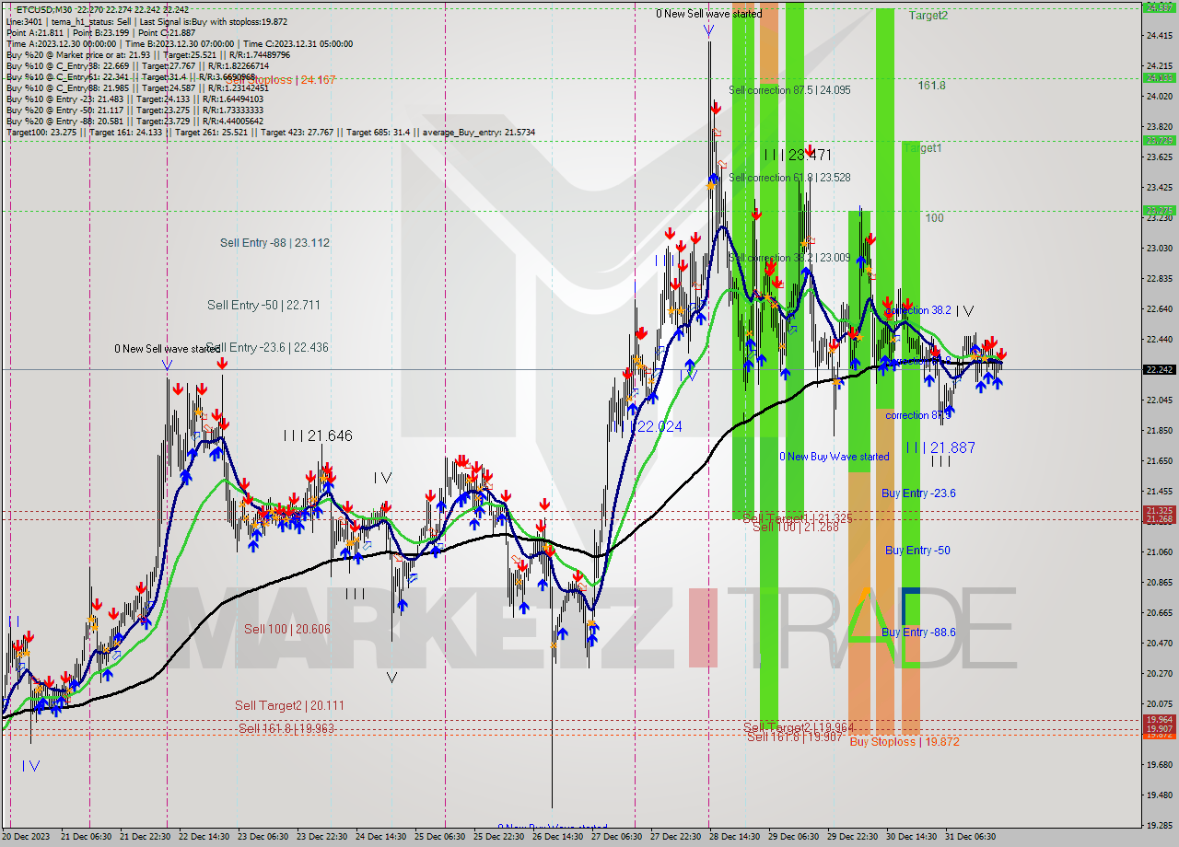The width and height of the screenshot is (1179, 847).
Task: Click 'Sell correction 87.5 | 24.095' label
Action: [789, 90]
